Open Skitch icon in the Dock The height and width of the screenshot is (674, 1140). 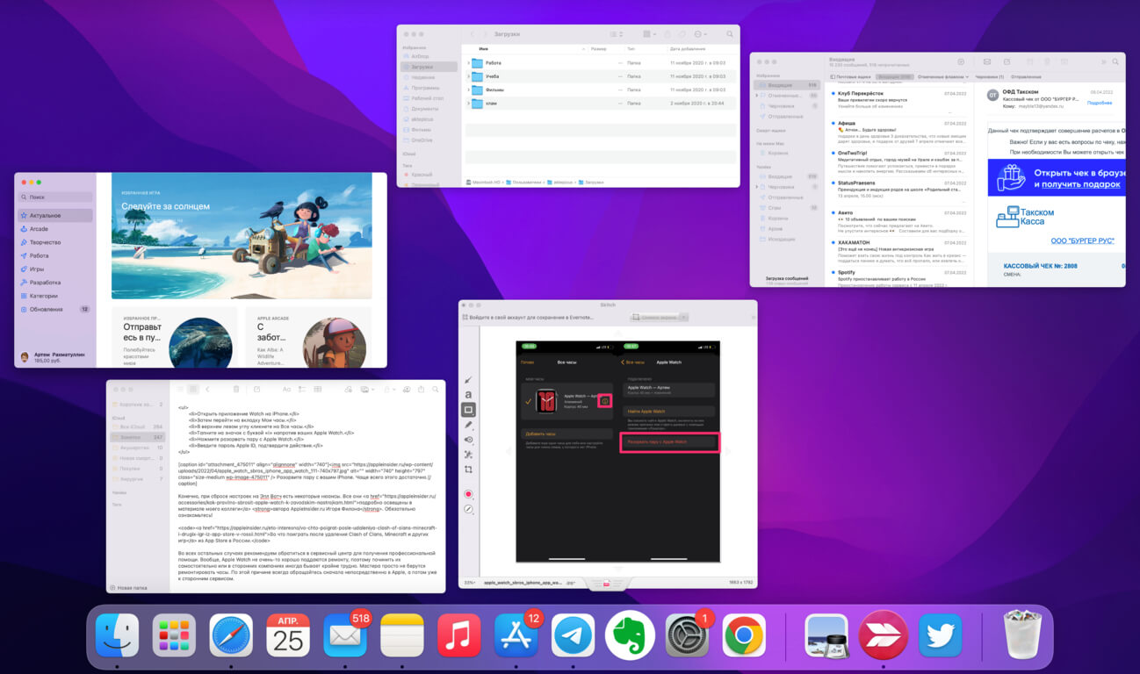click(883, 635)
